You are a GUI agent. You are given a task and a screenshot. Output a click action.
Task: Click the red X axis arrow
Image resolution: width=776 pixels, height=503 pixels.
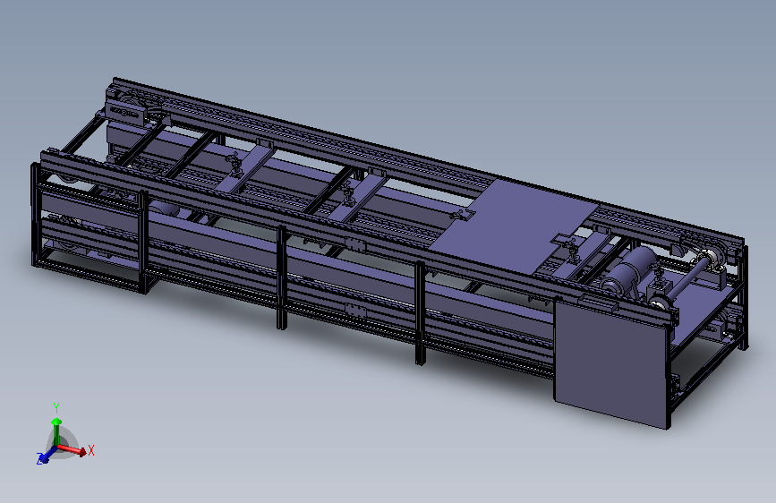pyautogui.click(x=72, y=449)
